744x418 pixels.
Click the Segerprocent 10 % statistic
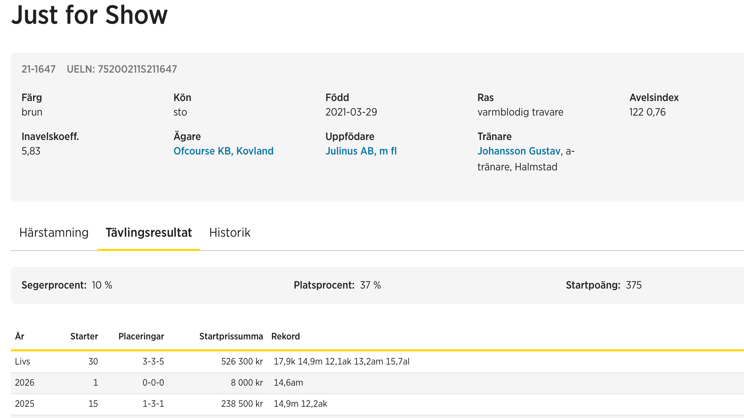click(67, 285)
